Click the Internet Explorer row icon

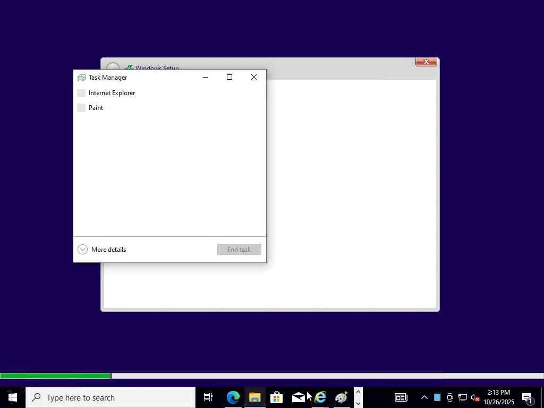(x=81, y=92)
